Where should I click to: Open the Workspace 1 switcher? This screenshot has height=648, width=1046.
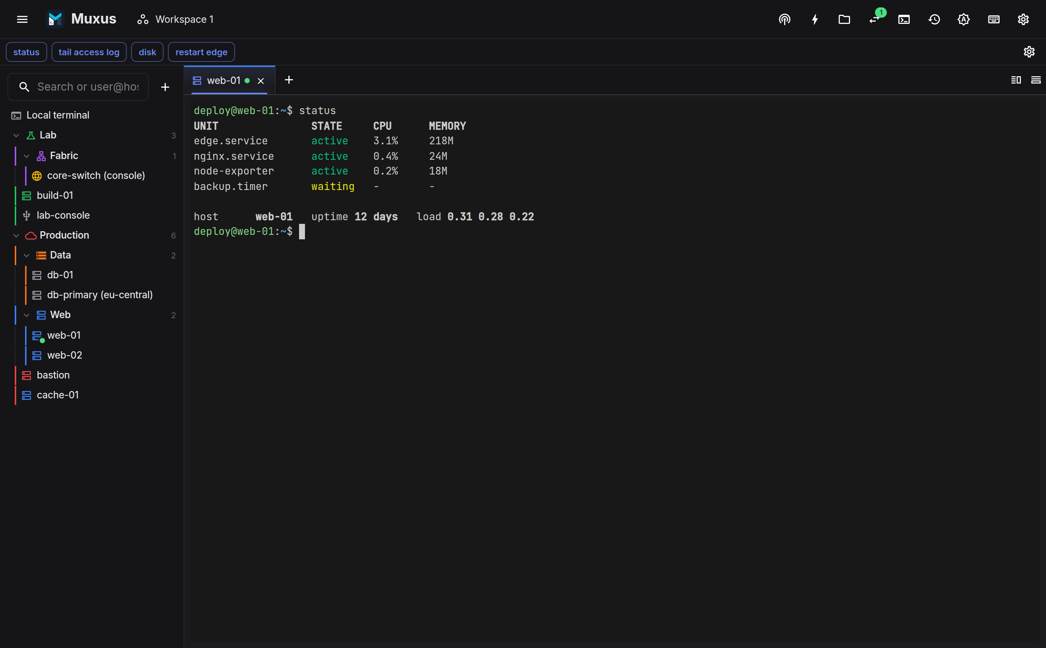pos(175,19)
